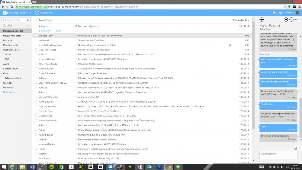Screen dimensions: 302x170
Task: Select the Jan Mrázek email checkbox
Action: 36,40
